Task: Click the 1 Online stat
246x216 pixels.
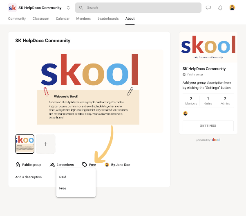Action: (x=208, y=101)
